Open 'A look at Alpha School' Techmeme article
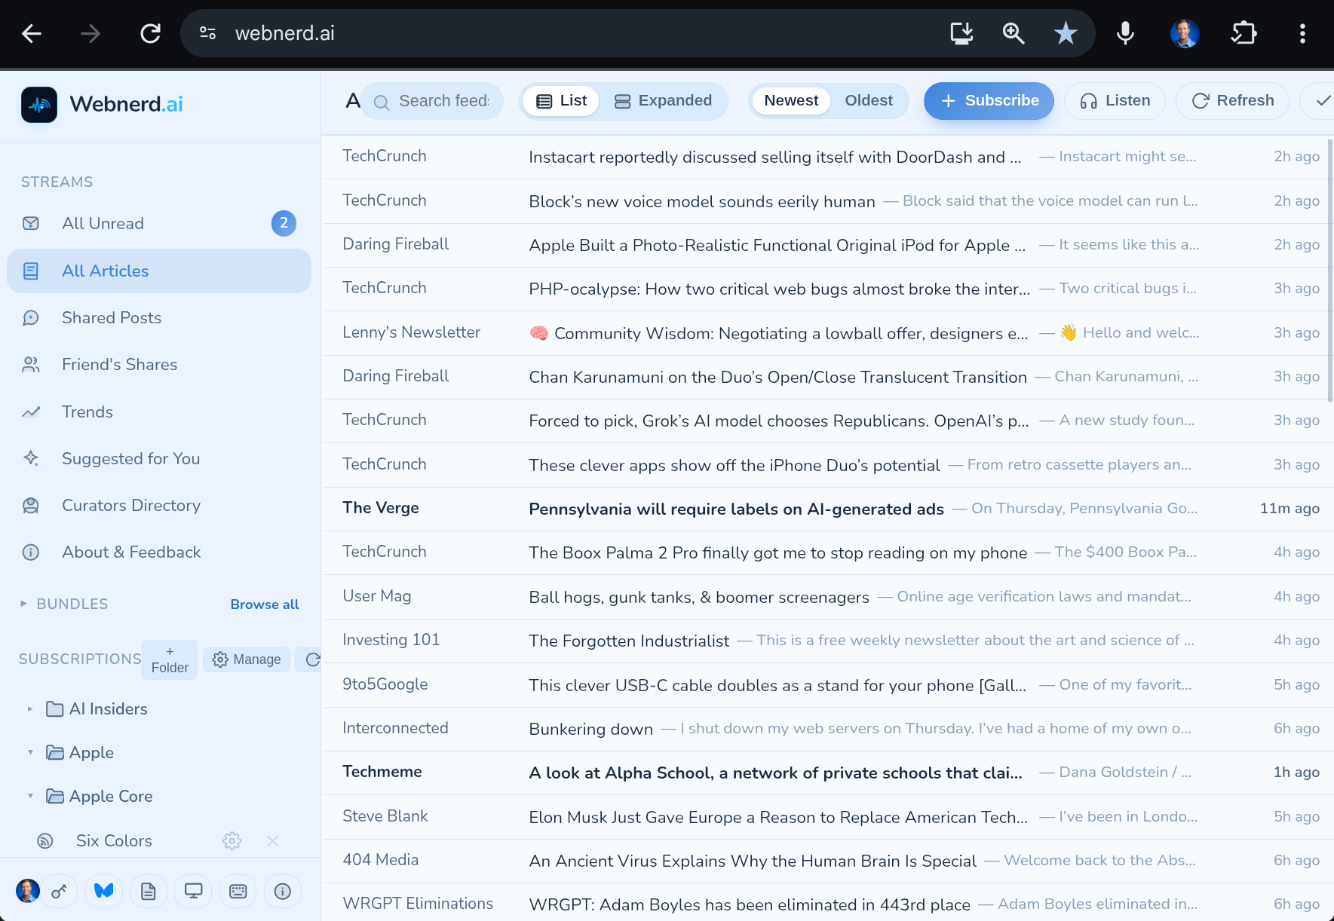The width and height of the screenshot is (1334, 921). tap(828, 773)
